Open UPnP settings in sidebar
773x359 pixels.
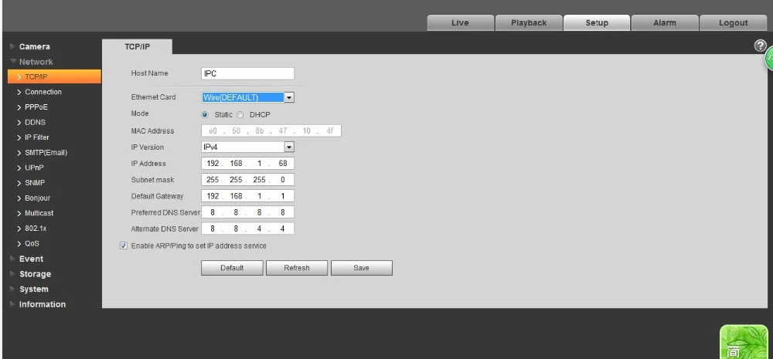tap(34, 168)
